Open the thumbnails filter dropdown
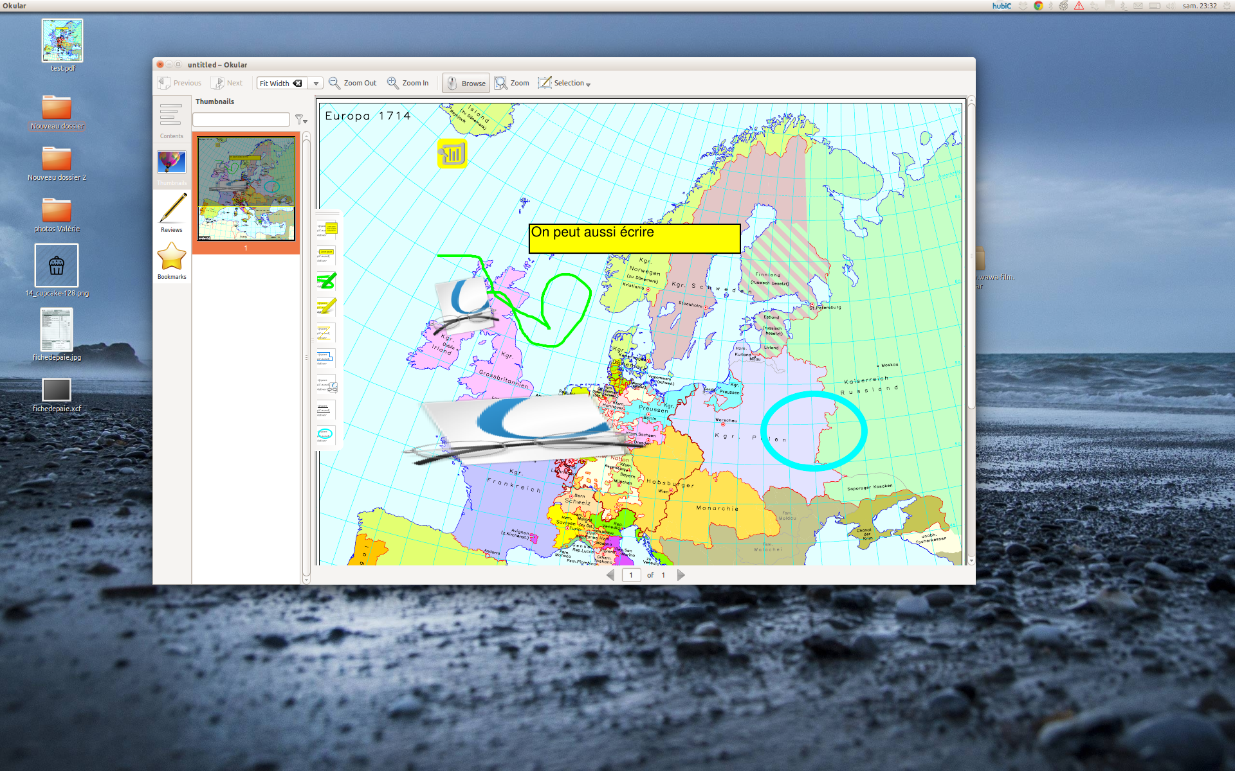 301,120
